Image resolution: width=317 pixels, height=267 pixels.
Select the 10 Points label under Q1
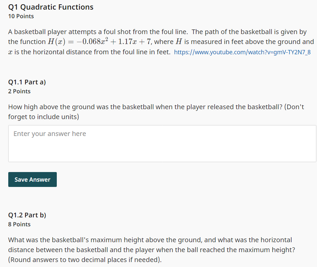[21, 16]
